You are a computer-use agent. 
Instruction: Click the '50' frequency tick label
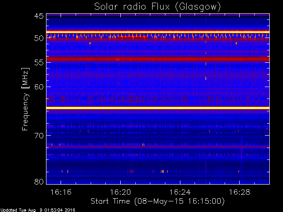(39, 38)
